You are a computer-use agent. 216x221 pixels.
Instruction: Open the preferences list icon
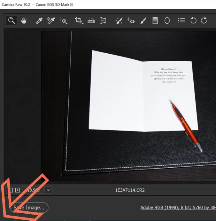point(181,20)
